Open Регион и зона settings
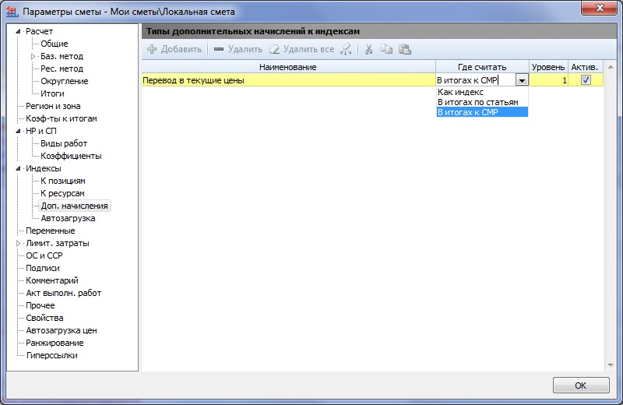This screenshot has height=405, width=623. pos(53,106)
